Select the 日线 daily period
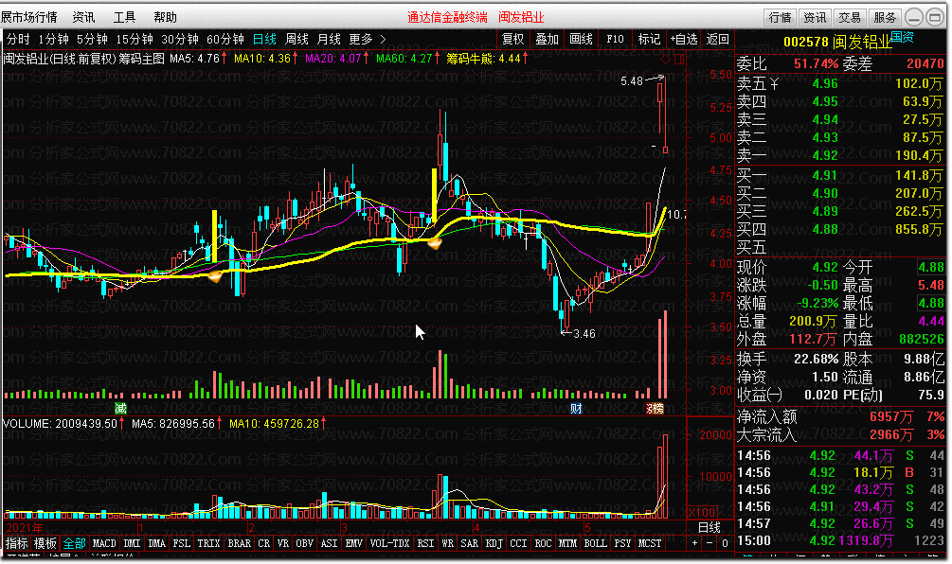The image size is (952, 564). 264,40
